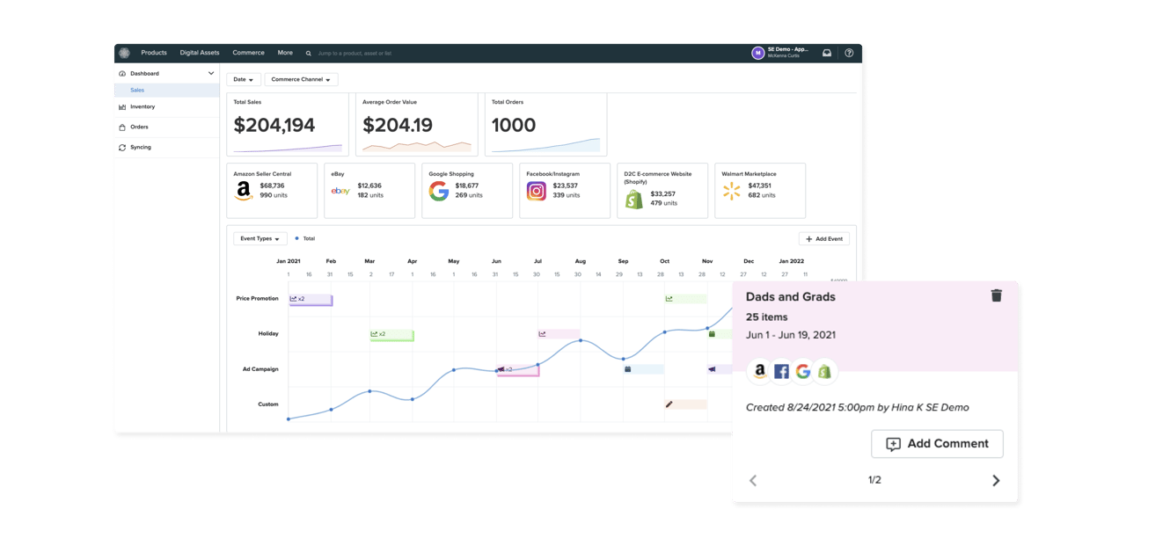Image resolution: width=1170 pixels, height=546 pixels.
Task: Click the trash icon on Dads and Grads card
Action: click(996, 295)
